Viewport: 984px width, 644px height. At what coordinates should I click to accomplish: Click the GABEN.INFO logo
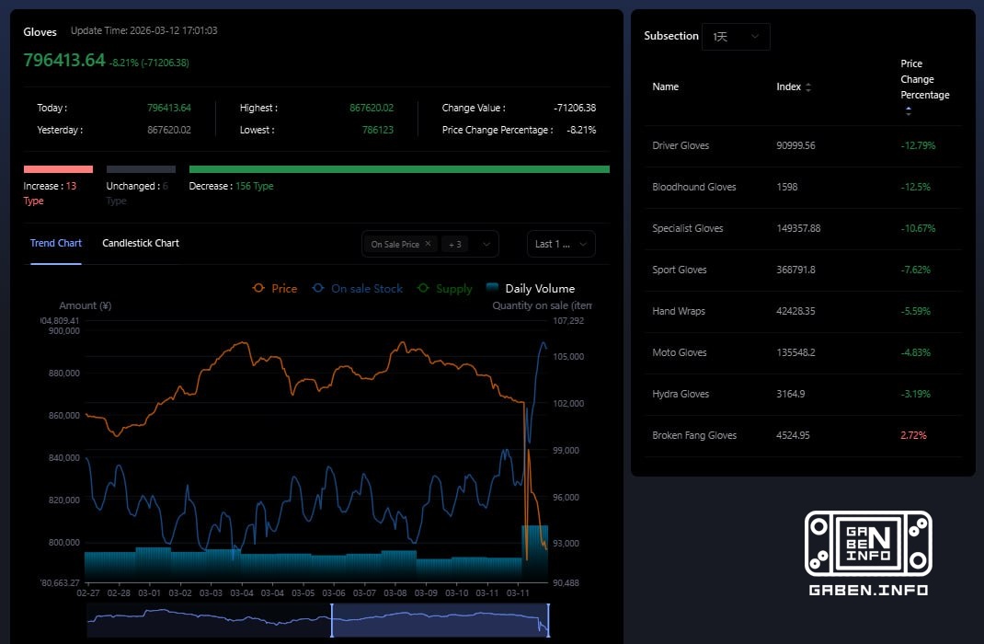click(x=868, y=553)
